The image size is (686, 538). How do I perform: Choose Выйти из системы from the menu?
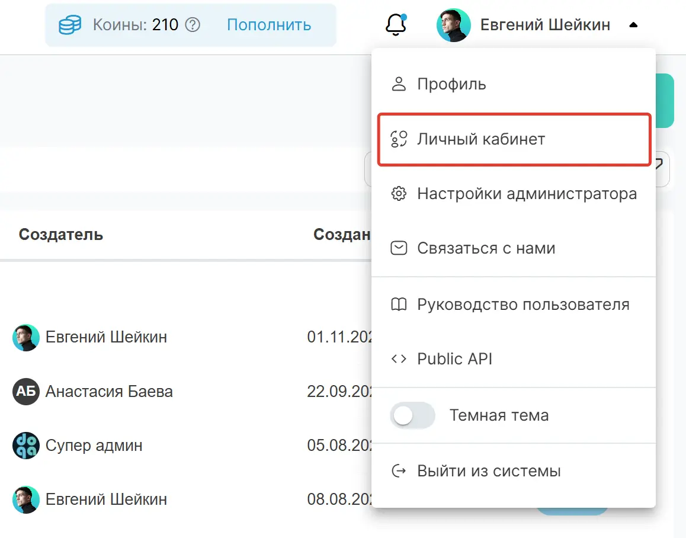489,470
